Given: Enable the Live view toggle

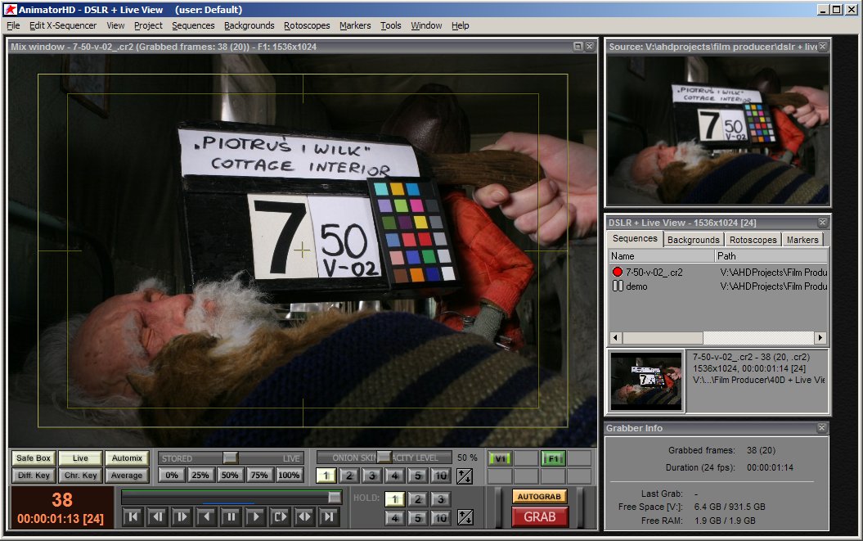Looking at the screenshot, I should pyautogui.click(x=80, y=458).
